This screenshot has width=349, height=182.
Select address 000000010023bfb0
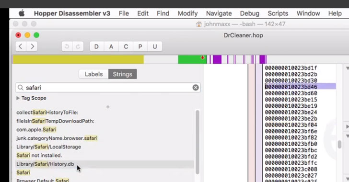click(291, 144)
